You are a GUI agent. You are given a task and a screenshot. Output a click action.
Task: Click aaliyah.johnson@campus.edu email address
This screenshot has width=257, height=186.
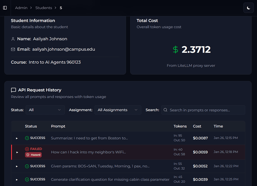pyautogui.click(x=63, y=49)
